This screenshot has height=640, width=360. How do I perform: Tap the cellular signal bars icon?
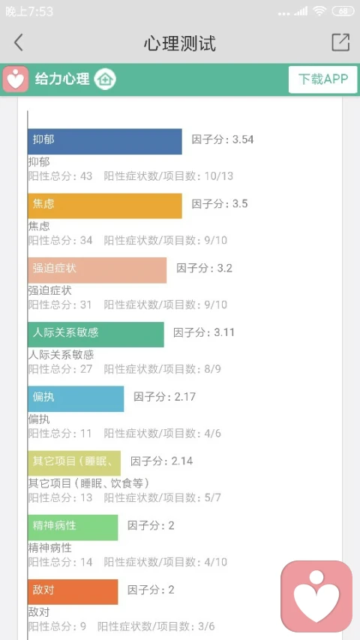tap(301, 11)
